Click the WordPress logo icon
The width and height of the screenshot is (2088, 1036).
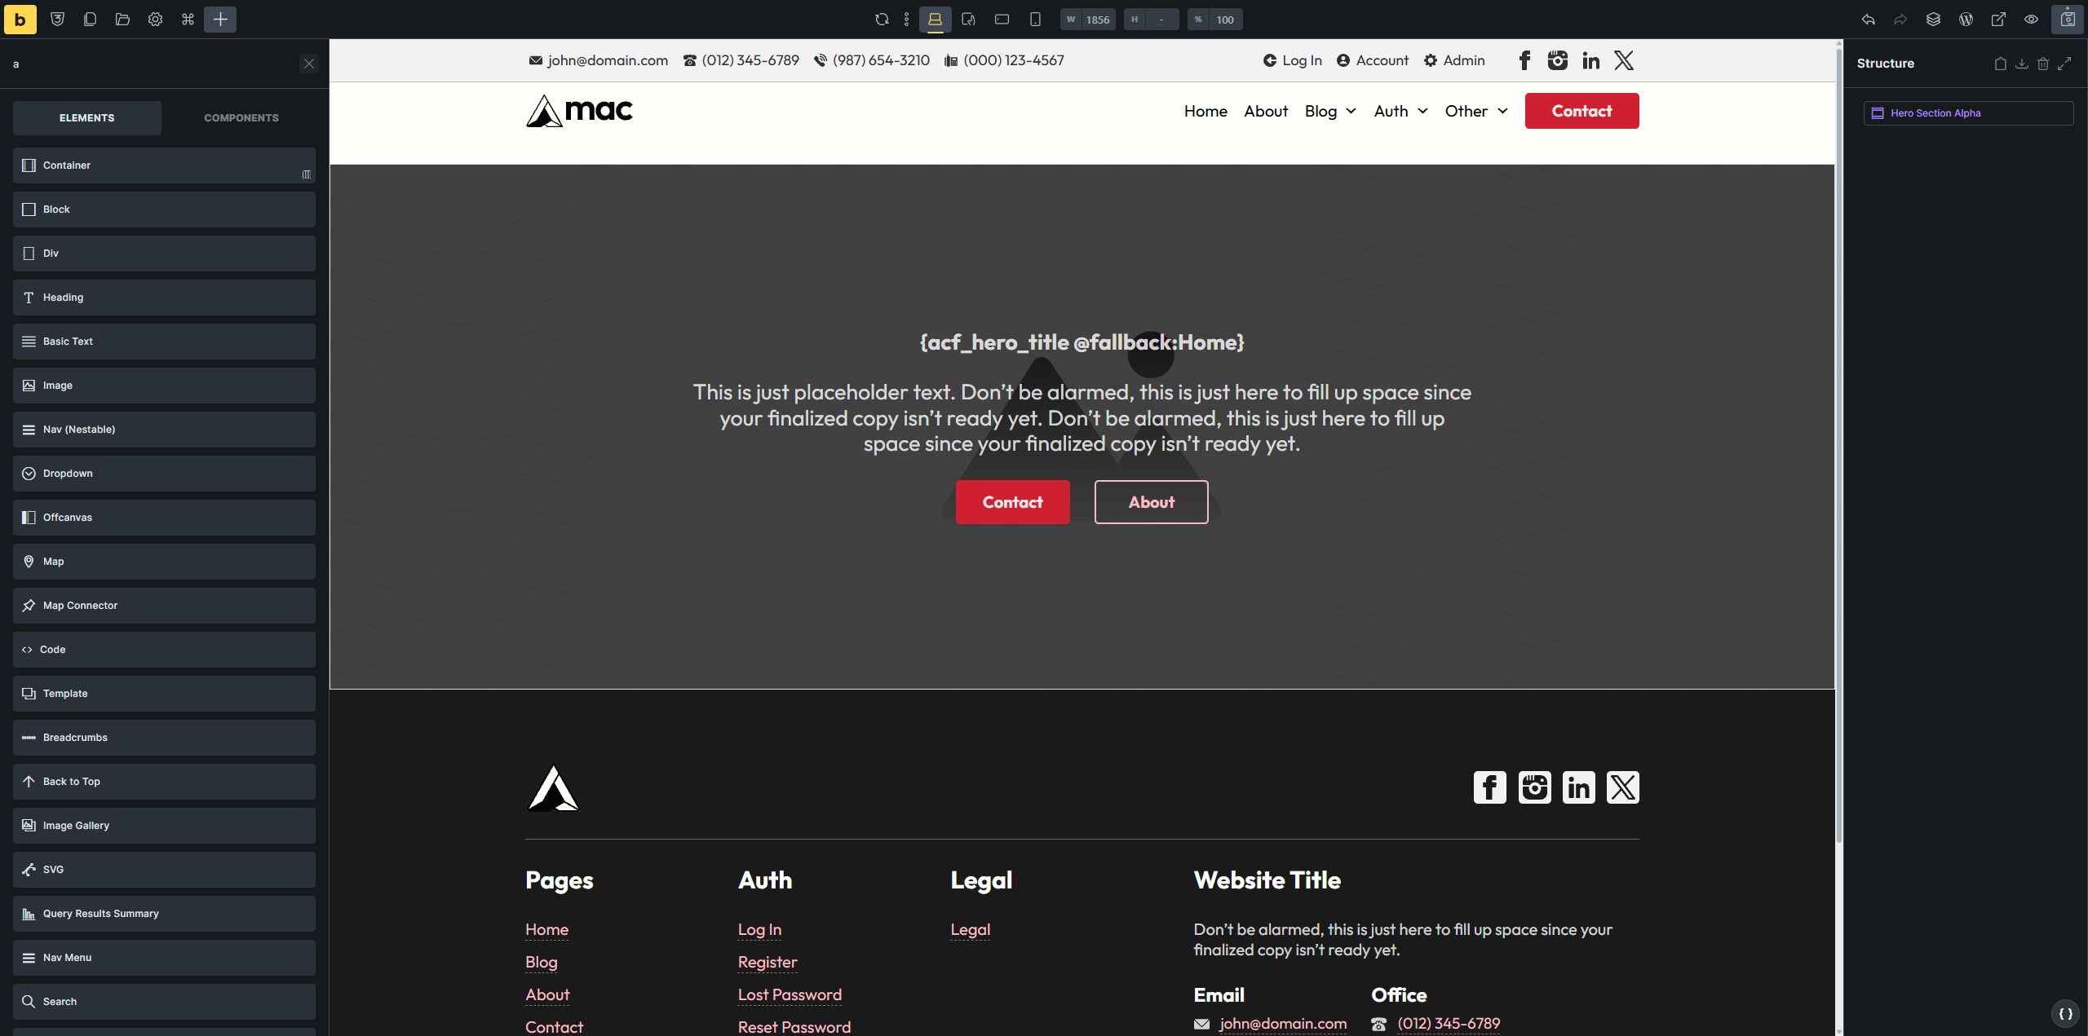pyautogui.click(x=1966, y=20)
